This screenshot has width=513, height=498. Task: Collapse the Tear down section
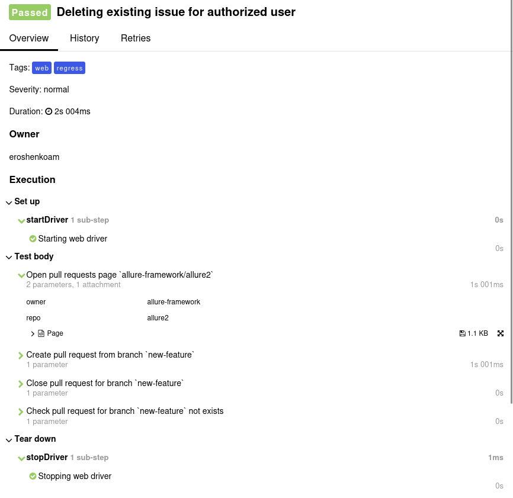(x=8, y=439)
